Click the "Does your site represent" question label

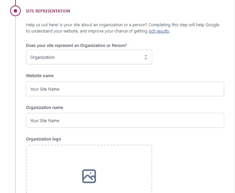[76, 46]
